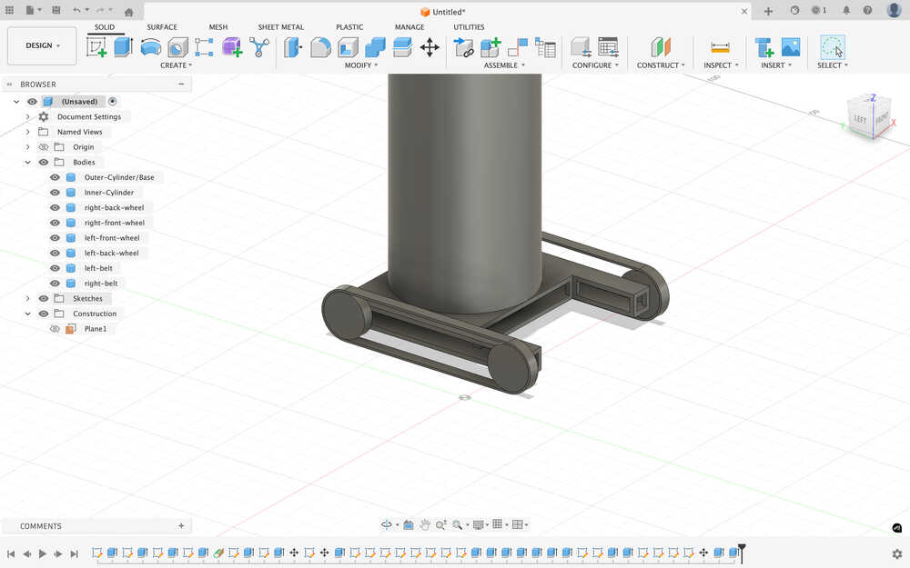
Task: Expand the Sketches folder
Action: pos(27,298)
